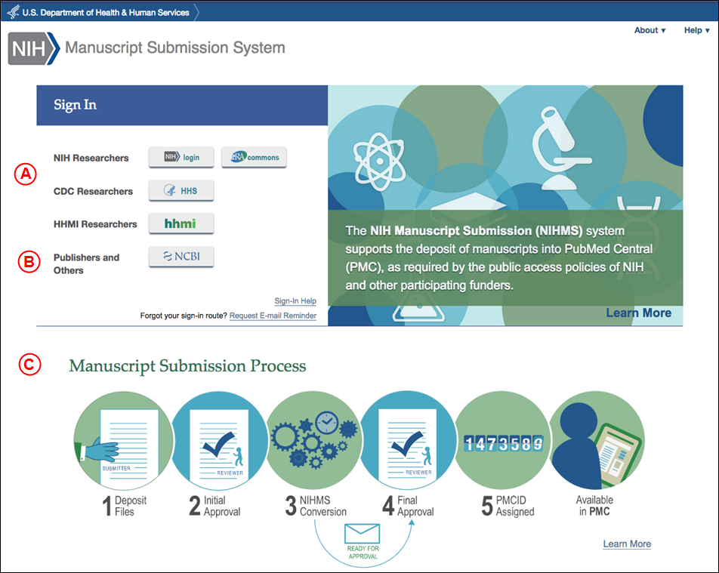Click Request E-mail Reminder link

point(273,316)
